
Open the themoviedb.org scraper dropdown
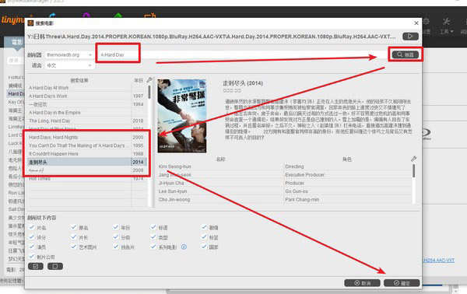(69, 54)
